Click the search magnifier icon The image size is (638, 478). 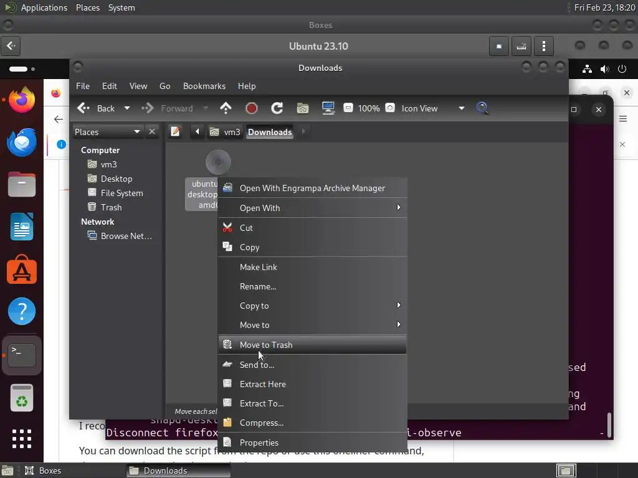pyautogui.click(x=482, y=108)
